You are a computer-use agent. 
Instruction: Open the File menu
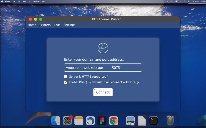tap(14, 1)
